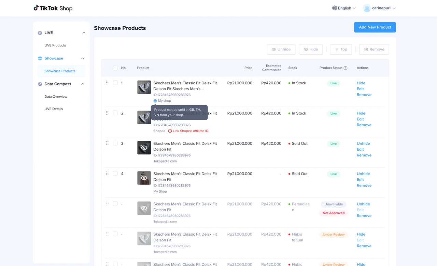
Task: Check the checkbox for product number 1
Action: 115,83
